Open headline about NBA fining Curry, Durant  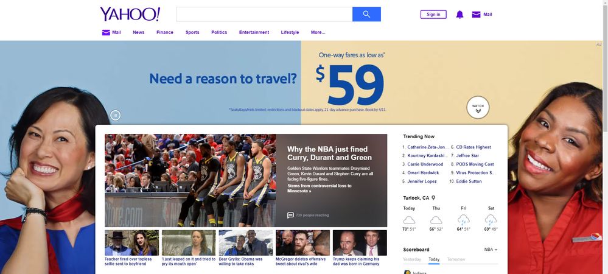[329, 153]
